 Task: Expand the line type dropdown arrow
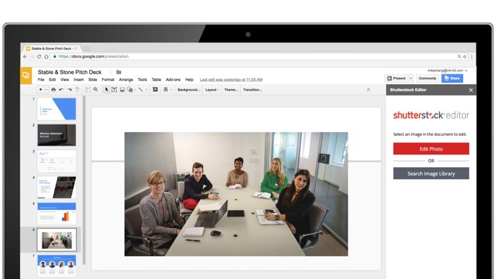tap(146, 90)
